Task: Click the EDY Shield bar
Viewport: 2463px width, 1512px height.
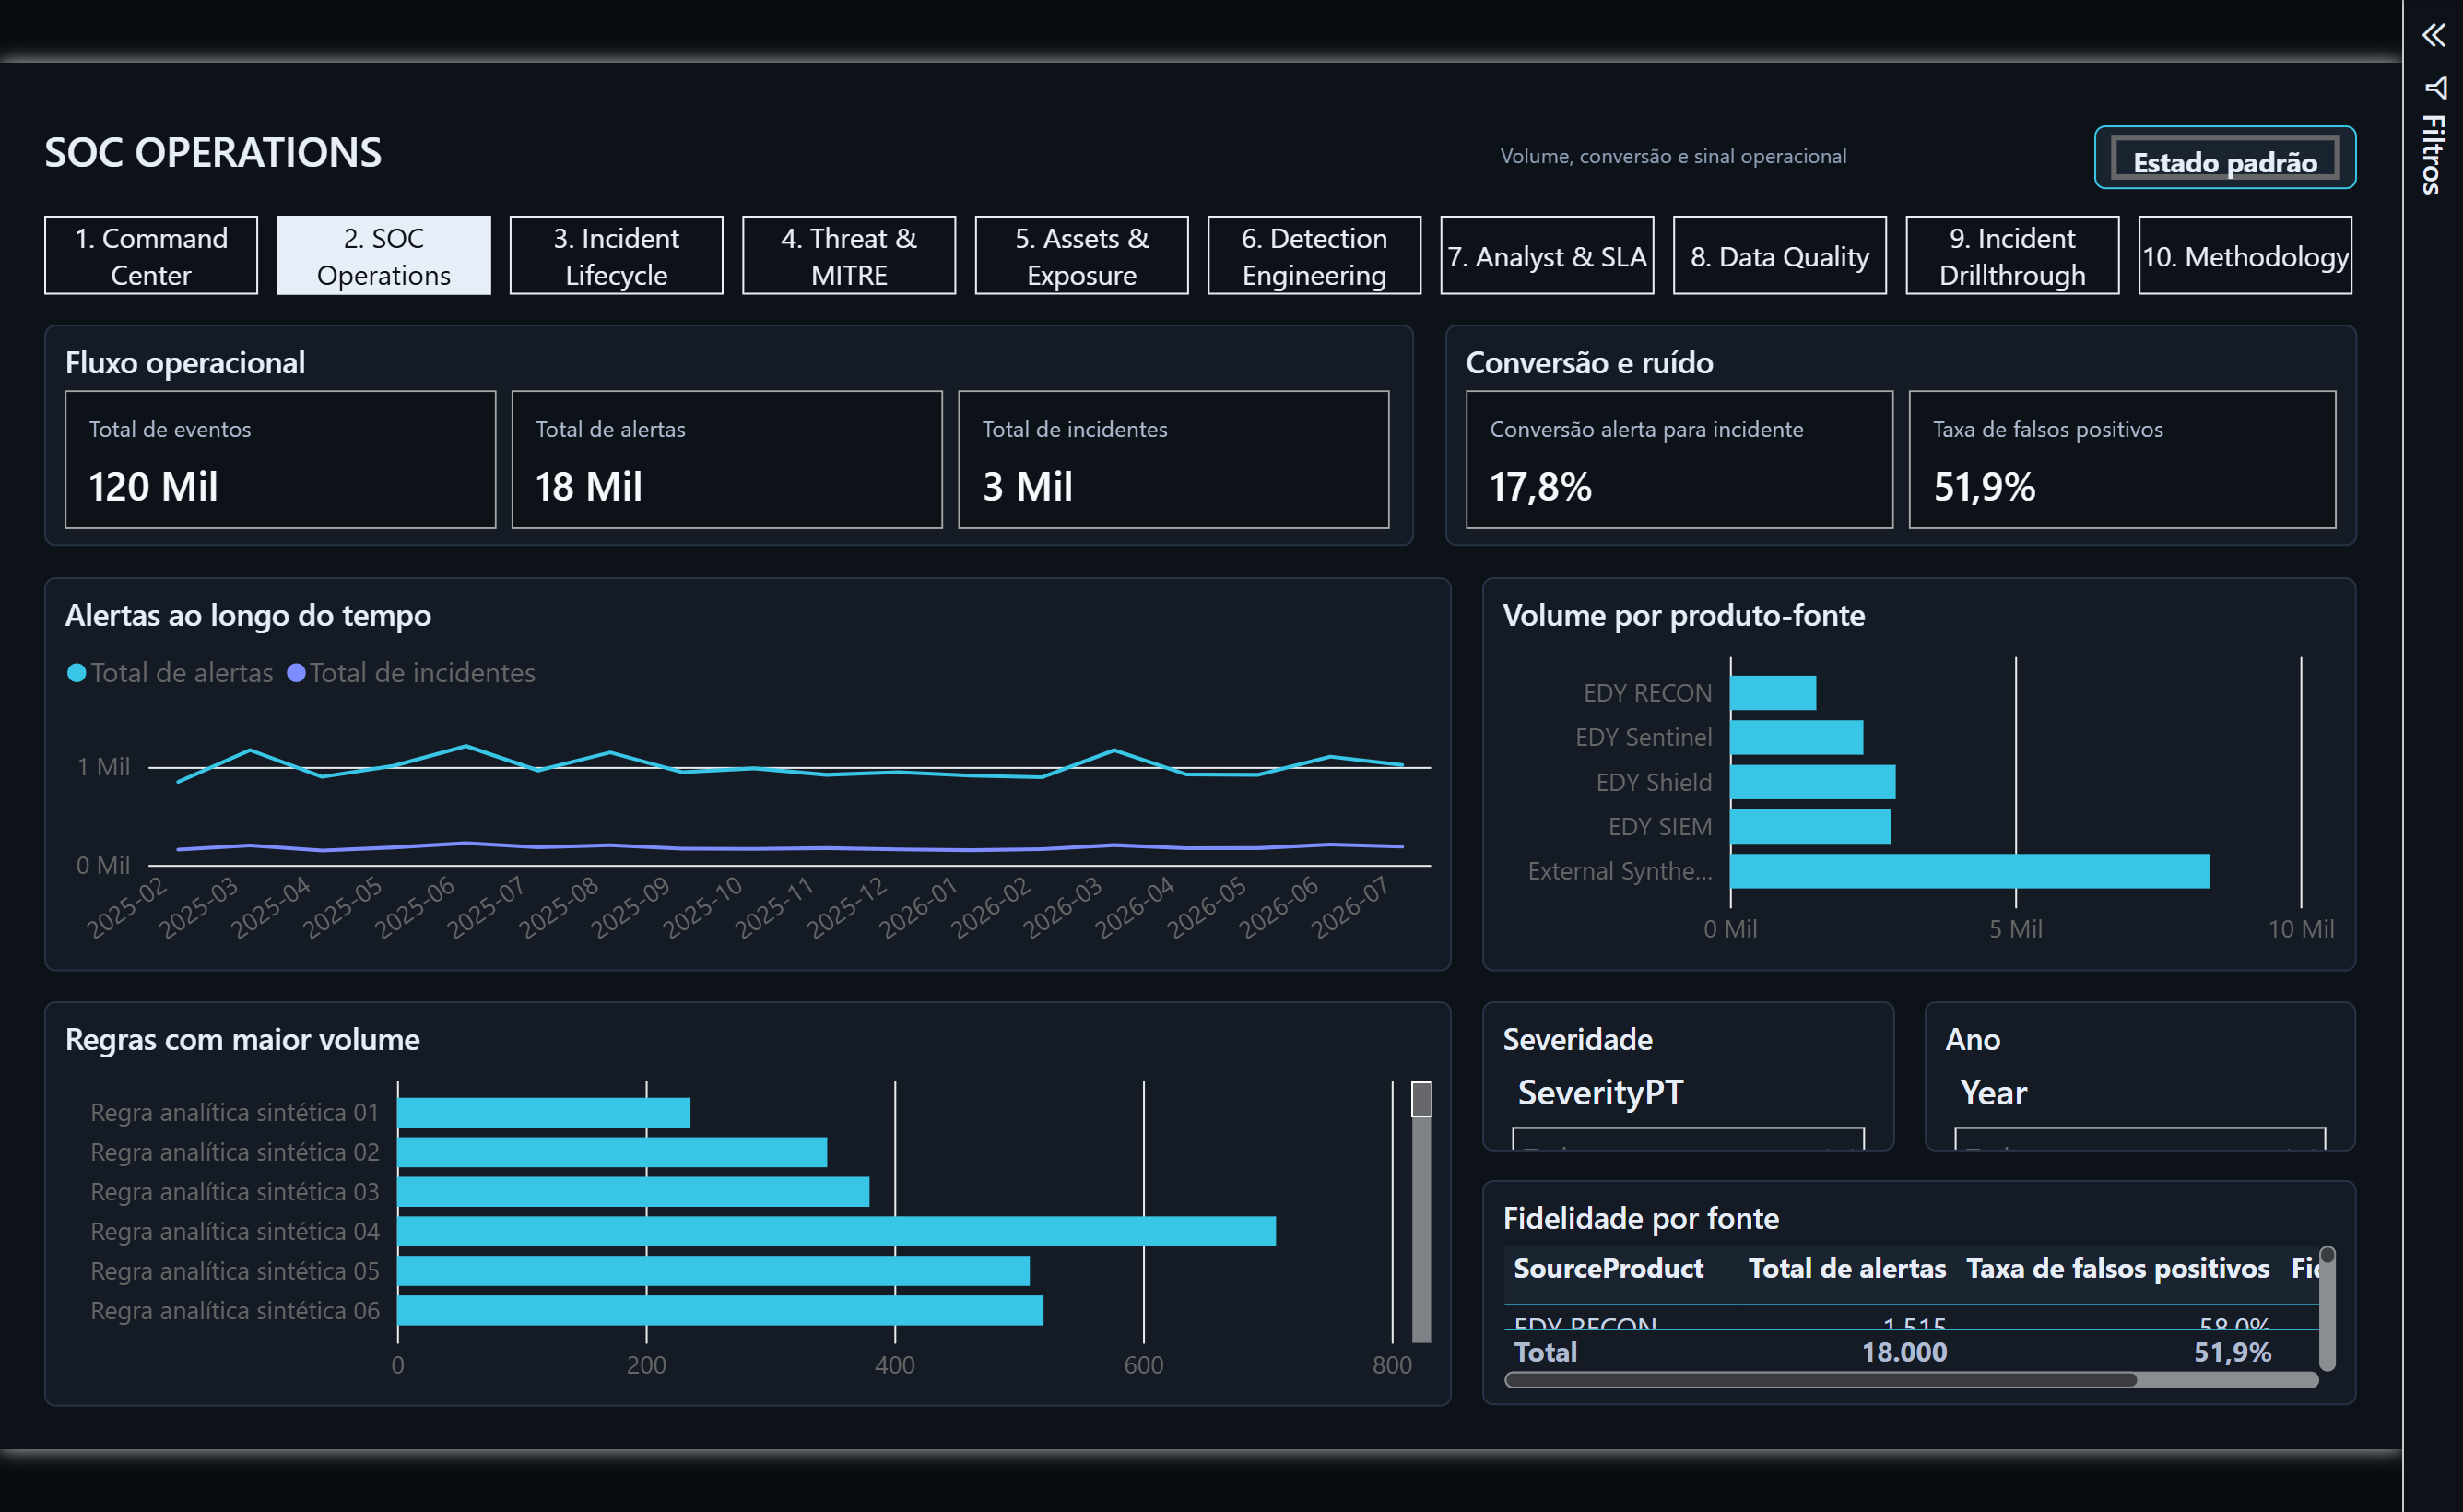Action: (1813, 782)
